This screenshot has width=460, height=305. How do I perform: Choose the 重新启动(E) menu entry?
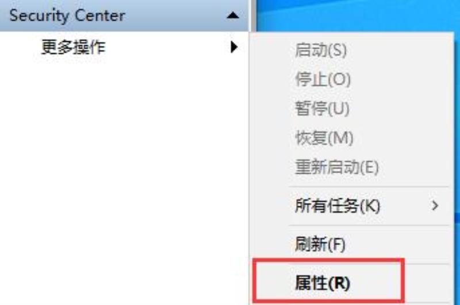[x=337, y=167]
